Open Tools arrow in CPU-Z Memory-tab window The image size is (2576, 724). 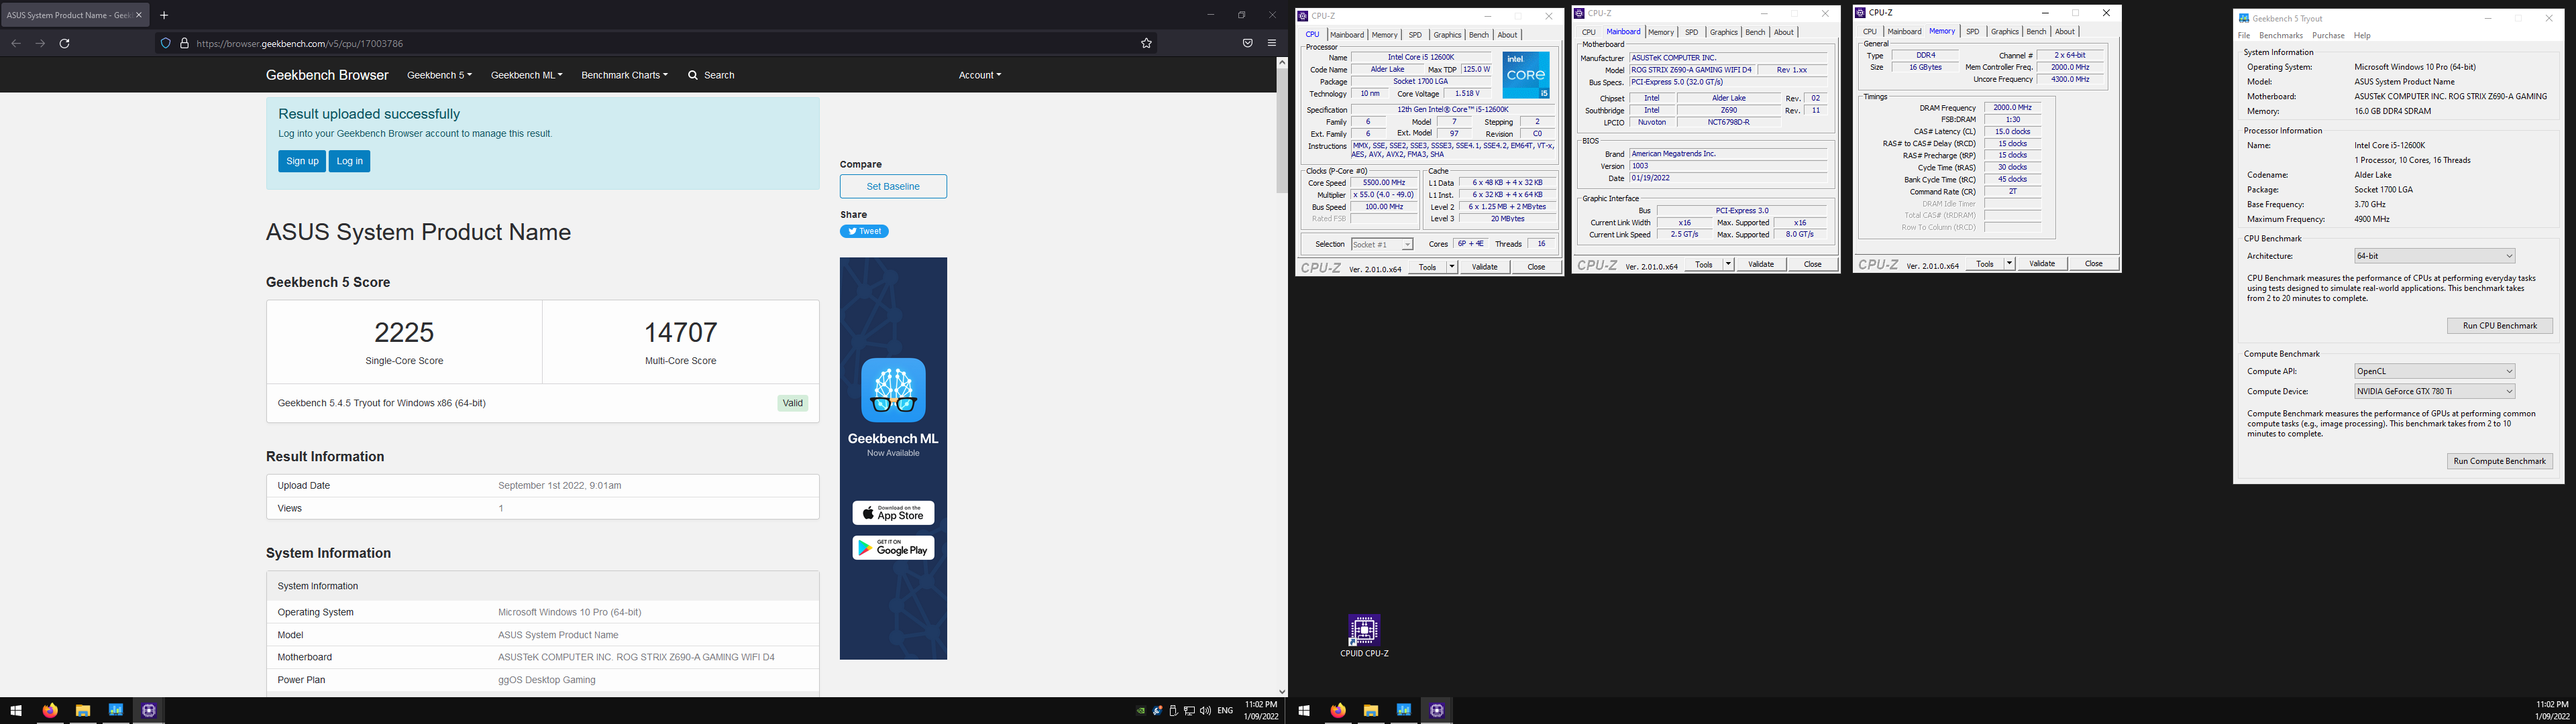click(2010, 264)
